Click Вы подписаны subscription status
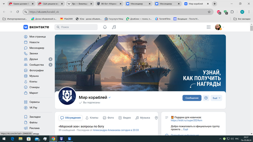This screenshot has width=253, height=142. 90,103
